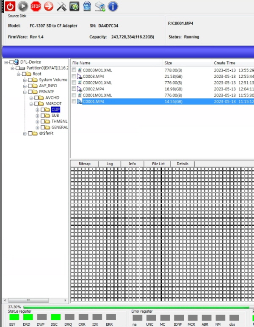254x327 pixels.
Task: Click the blue globe toolbar icon
Action: click(x=87, y=6)
